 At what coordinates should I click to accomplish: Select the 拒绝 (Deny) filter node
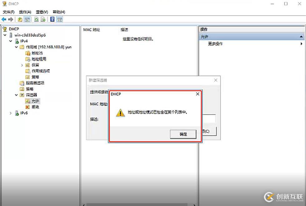[x=35, y=107]
